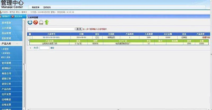Click the green up arrow icon
212x110 pixels.
(x=47, y=22)
